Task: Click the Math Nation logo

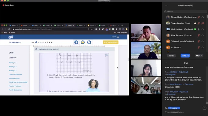Action: click(x=11, y=37)
